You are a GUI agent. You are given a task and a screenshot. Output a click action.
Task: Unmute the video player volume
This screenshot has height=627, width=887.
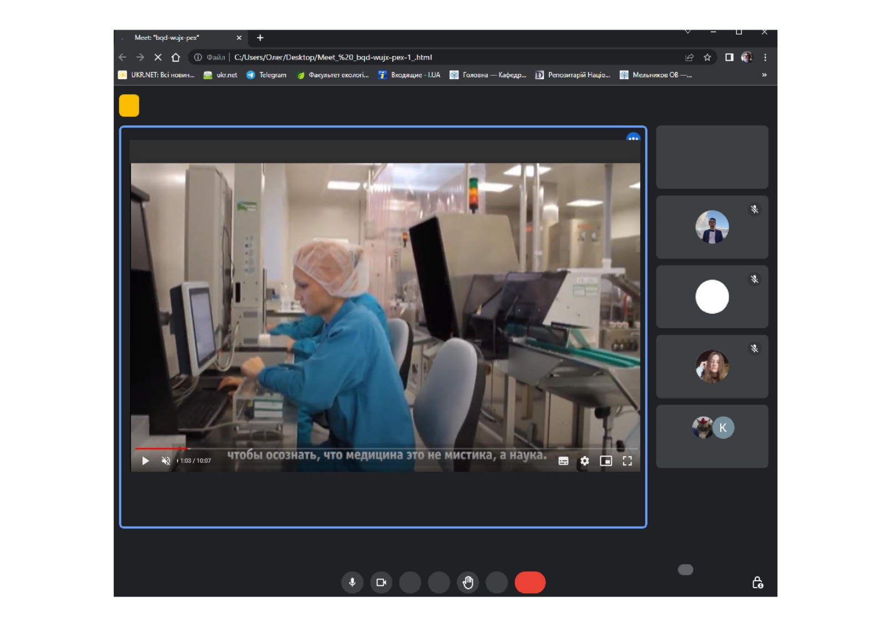pyautogui.click(x=166, y=461)
